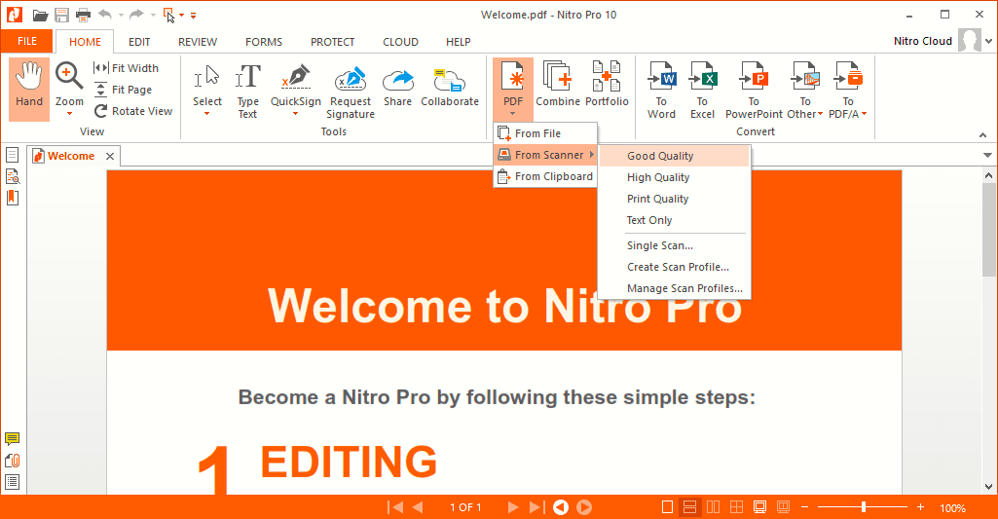Screen dimensions: 998x519
Task: Open the To PDF/A dropdown
Action: click(848, 90)
